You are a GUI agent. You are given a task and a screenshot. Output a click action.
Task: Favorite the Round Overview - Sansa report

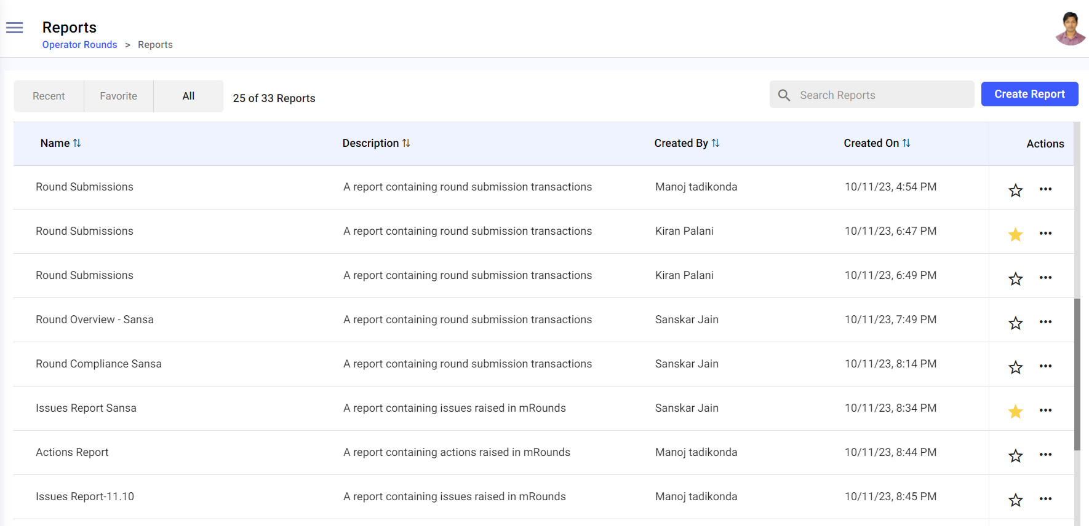[1016, 323]
